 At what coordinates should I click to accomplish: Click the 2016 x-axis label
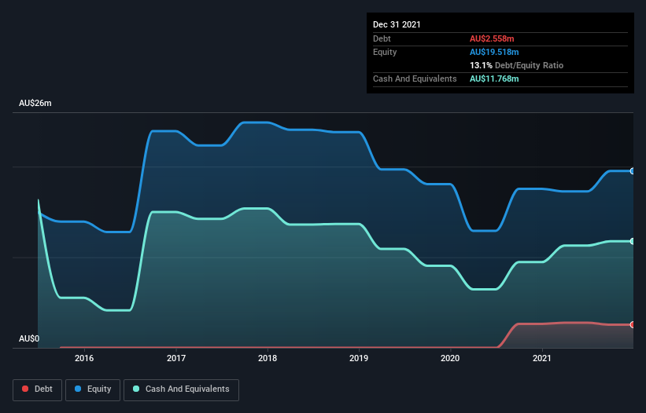pyautogui.click(x=84, y=358)
